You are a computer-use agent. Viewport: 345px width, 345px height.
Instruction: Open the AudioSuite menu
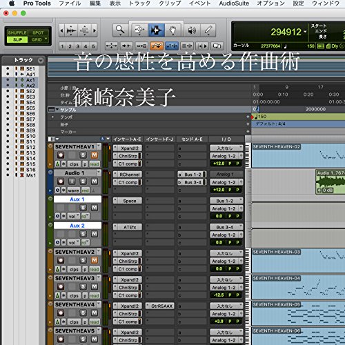[234, 3]
